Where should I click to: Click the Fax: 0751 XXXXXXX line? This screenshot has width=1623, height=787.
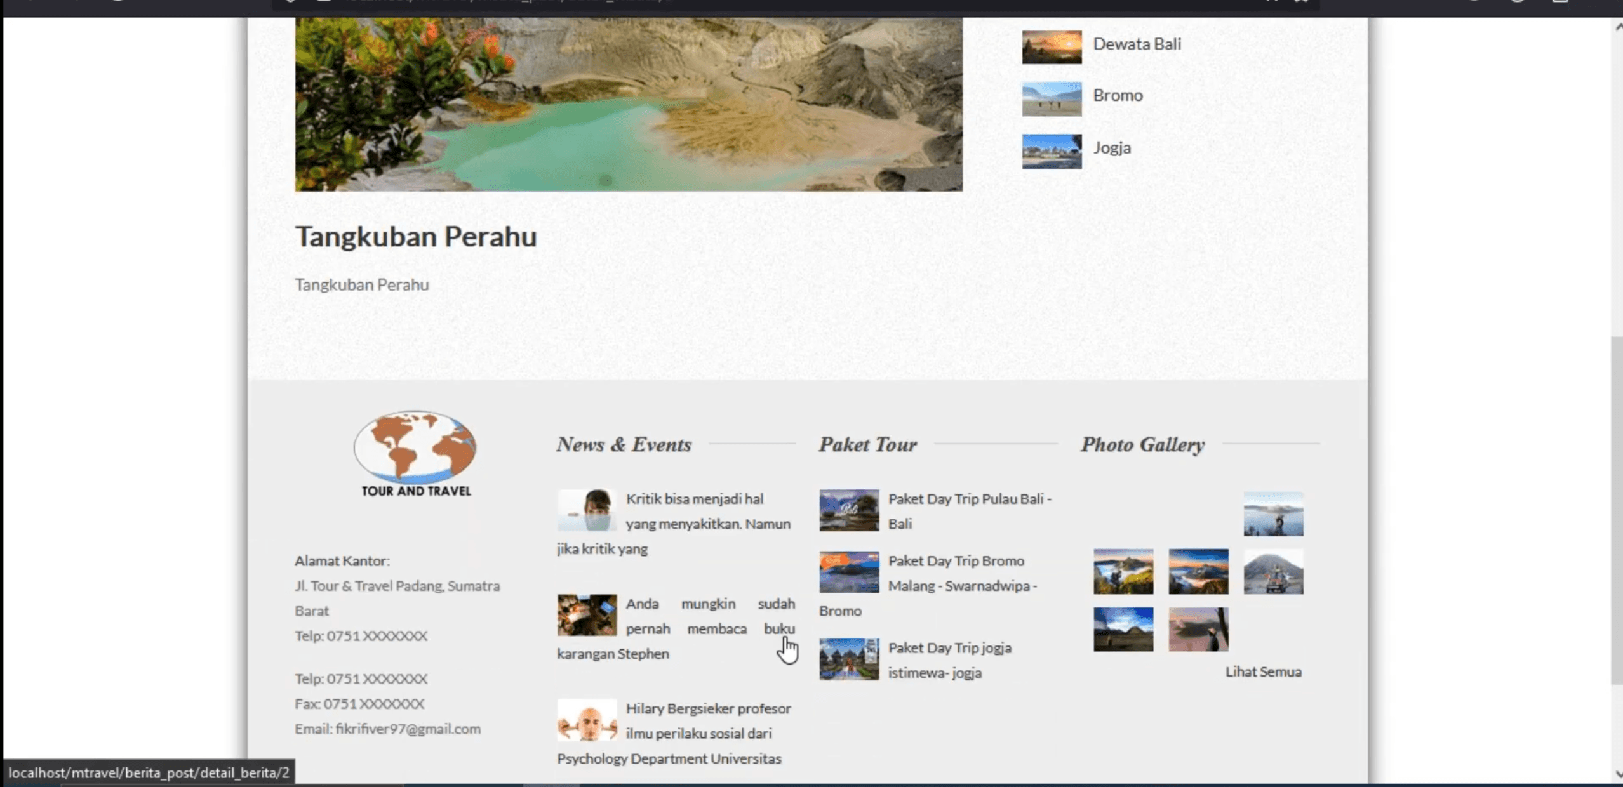pyautogui.click(x=359, y=703)
